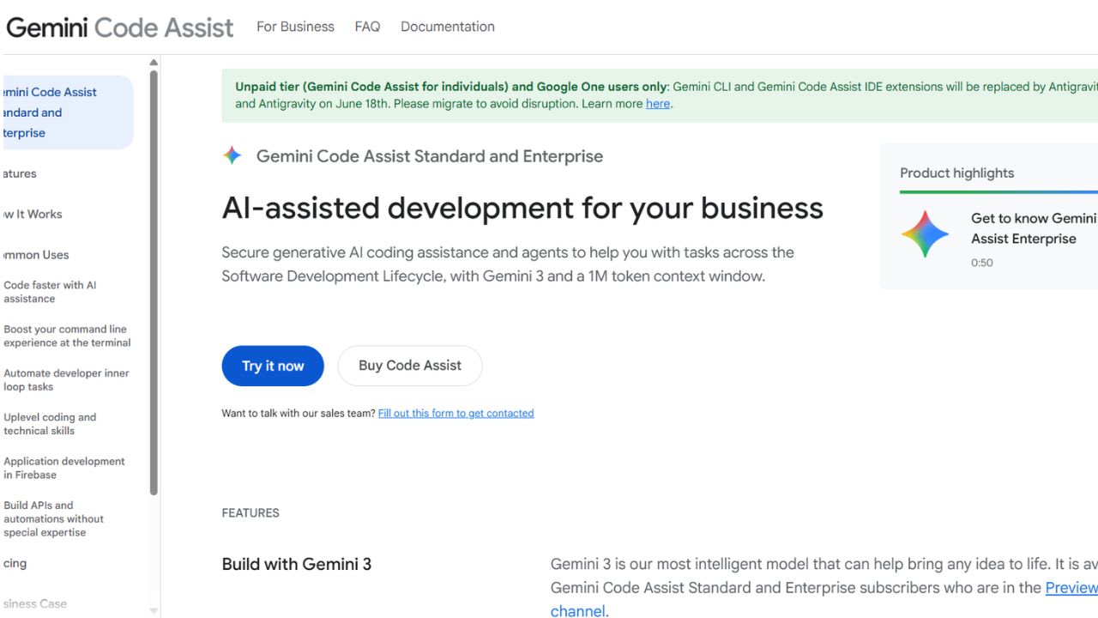The width and height of the screenshot is (1098, 618).
Task: Open 'Application development in Firebase' sidebar link
Action: 64,468
